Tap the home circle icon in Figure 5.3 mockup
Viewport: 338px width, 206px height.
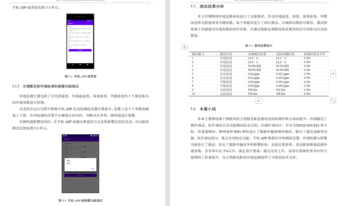pos(80,65)
